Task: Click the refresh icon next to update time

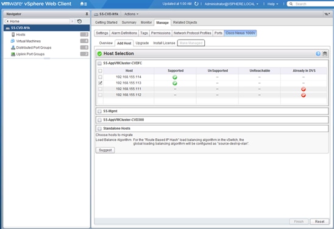Action: (x=196, y=4)
